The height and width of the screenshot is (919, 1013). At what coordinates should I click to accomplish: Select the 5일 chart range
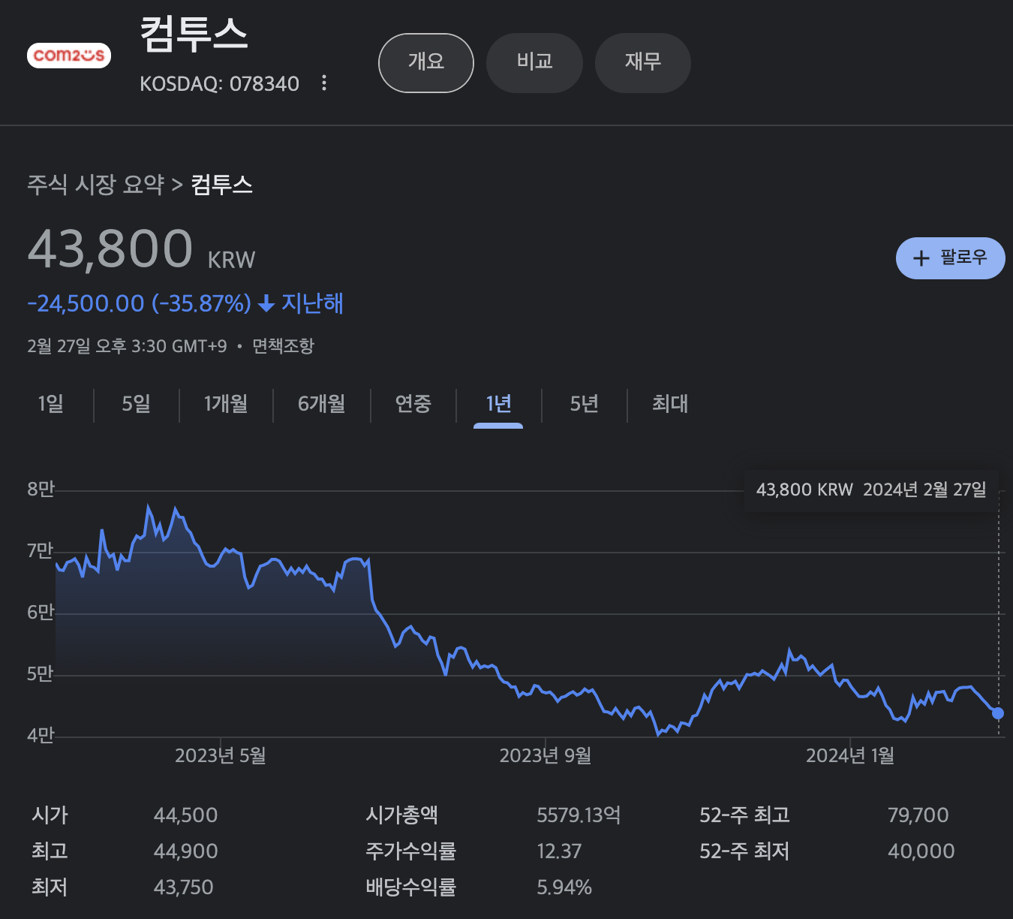click(136, 404)
